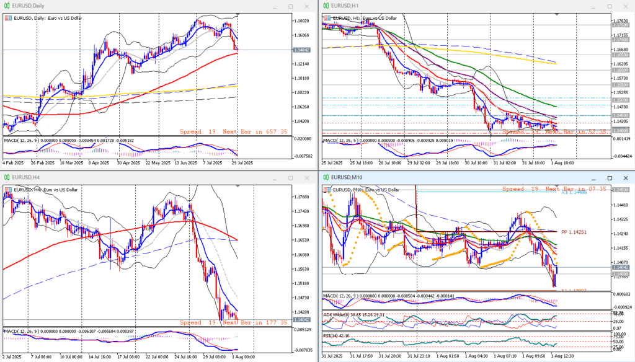The image size is (635, 362).
Task: Click the 1.14042 price tag on M10 chart
Action: 621,267
